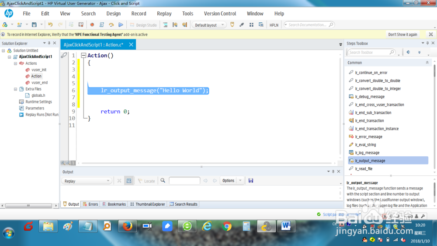The height and width of the screenshot is (246, 437).
Task: Switch to the Thumbnail Explorer tab
Action: point(148,204)
